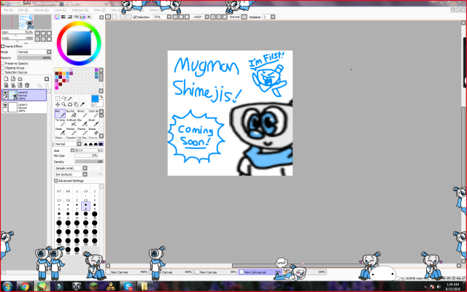Enable the Selection Source option
Viewport: 467px width, 292px height.
pos(3,72)
